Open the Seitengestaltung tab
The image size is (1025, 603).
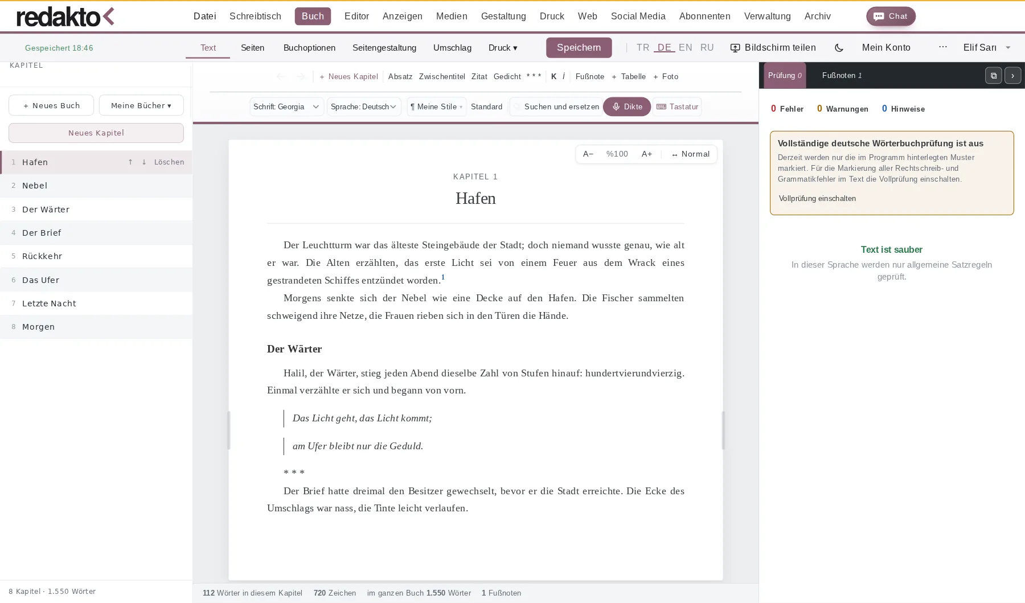click(x=384, y=48)
